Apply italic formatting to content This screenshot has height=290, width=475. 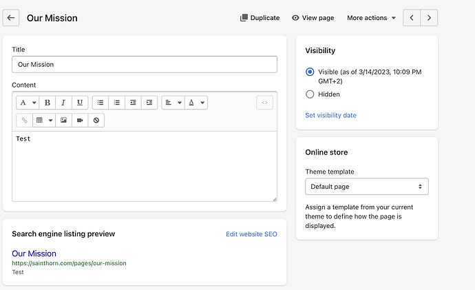[x=63, y=103]
